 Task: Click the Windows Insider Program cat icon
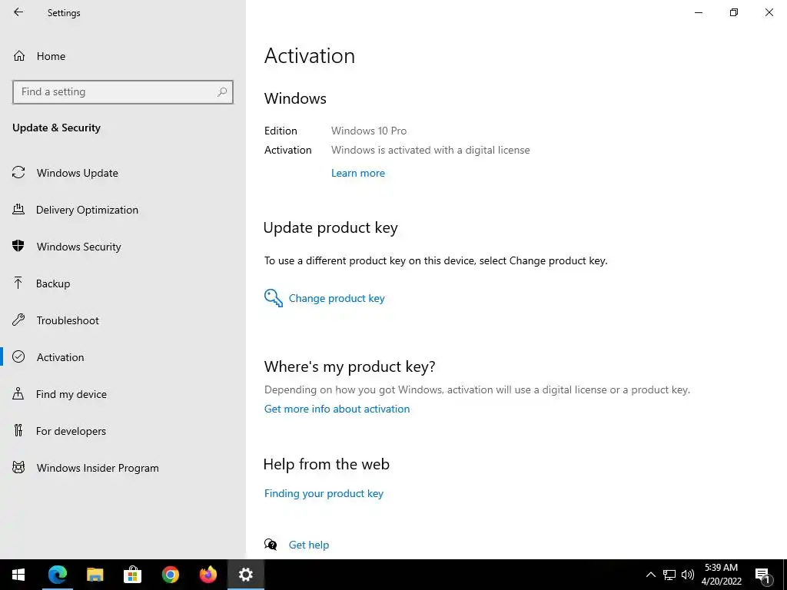[18, 468]
